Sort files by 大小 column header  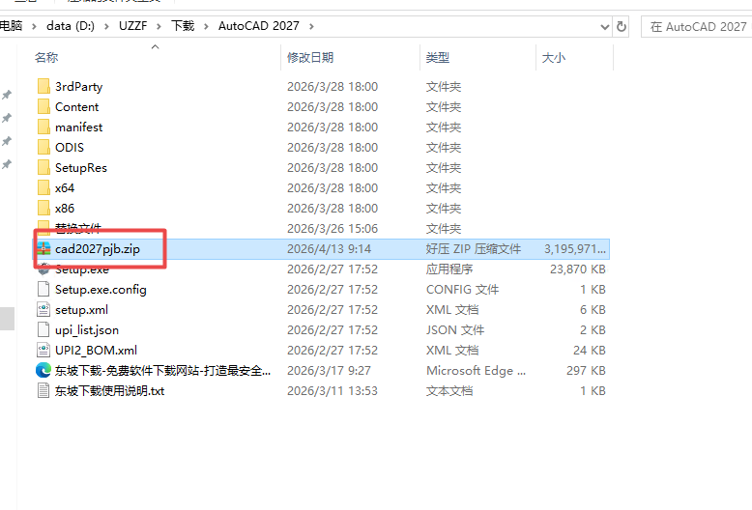pos(554,58)
